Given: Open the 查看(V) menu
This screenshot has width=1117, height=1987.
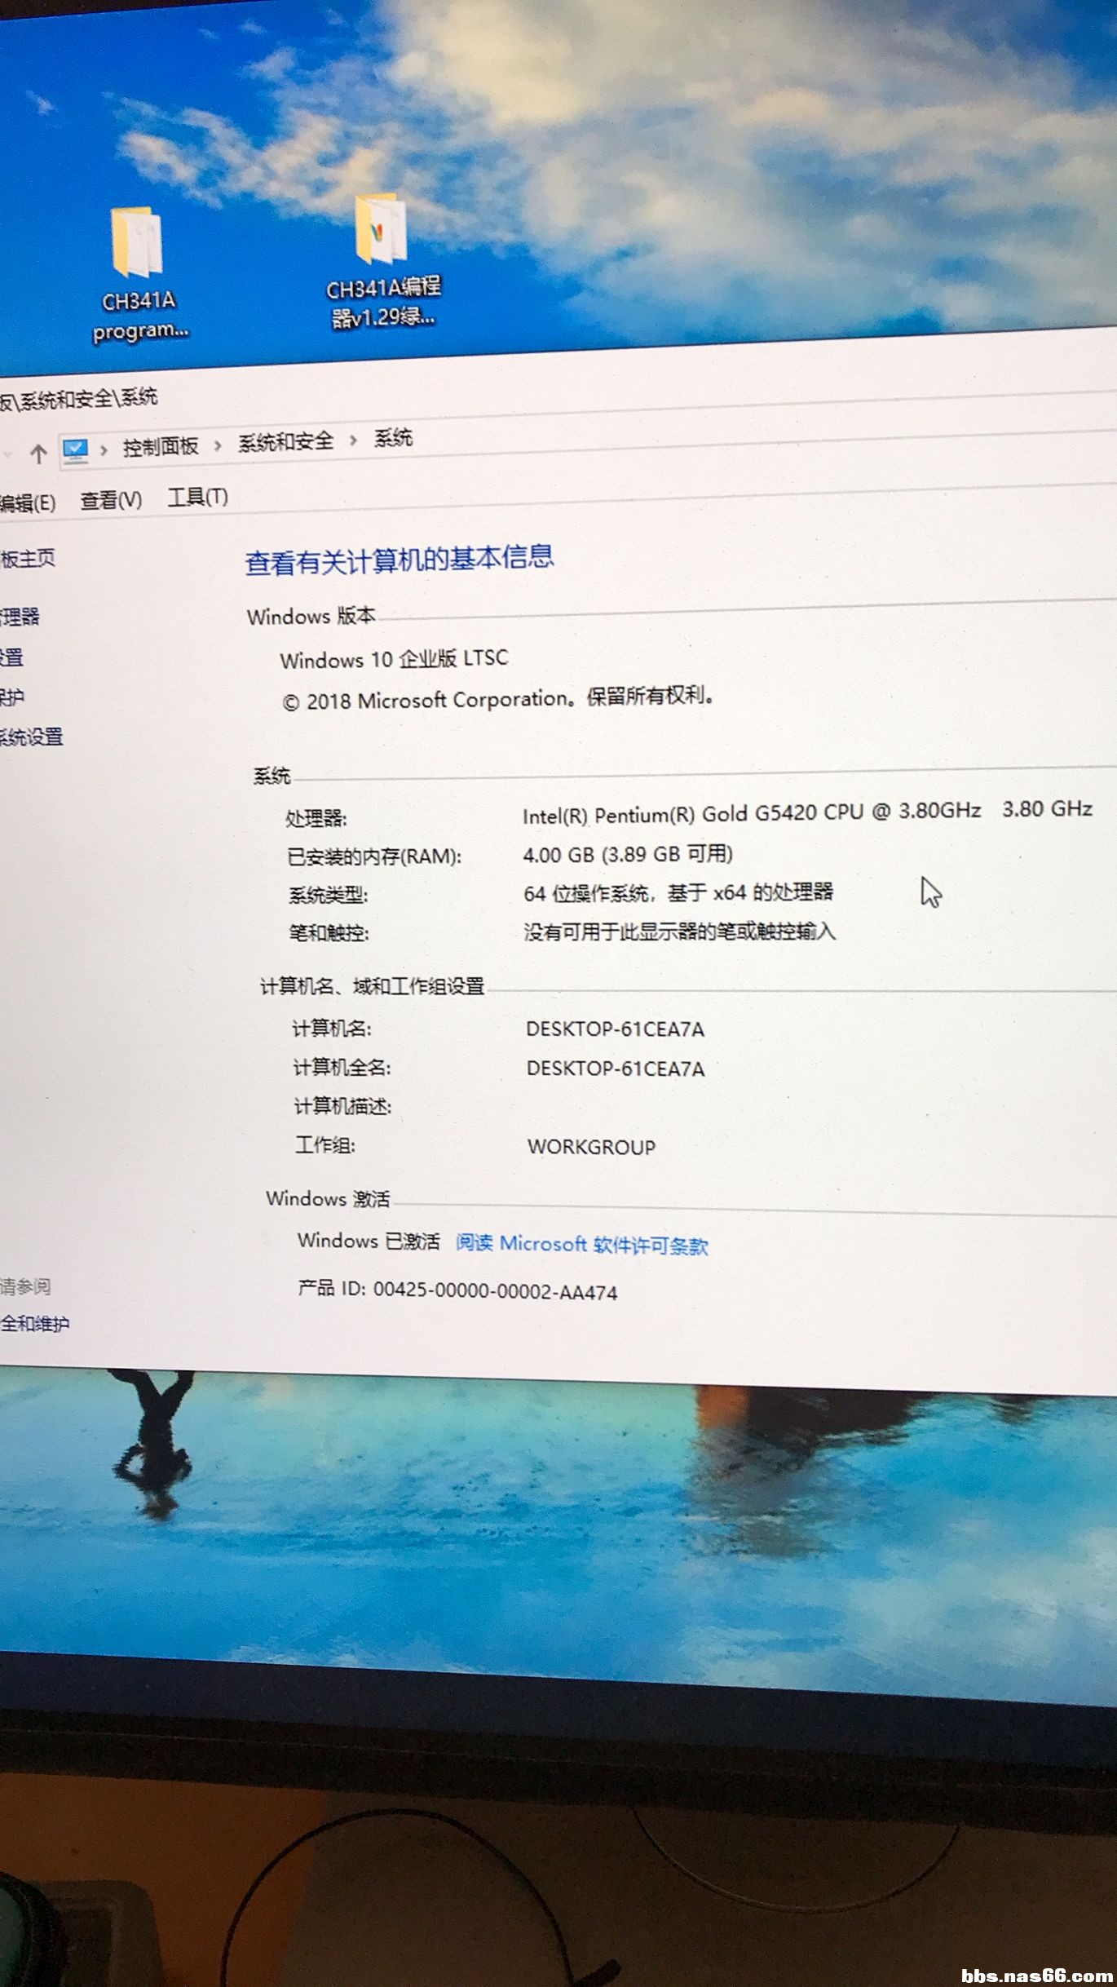Looking at the screenshot, I should 111,499.
